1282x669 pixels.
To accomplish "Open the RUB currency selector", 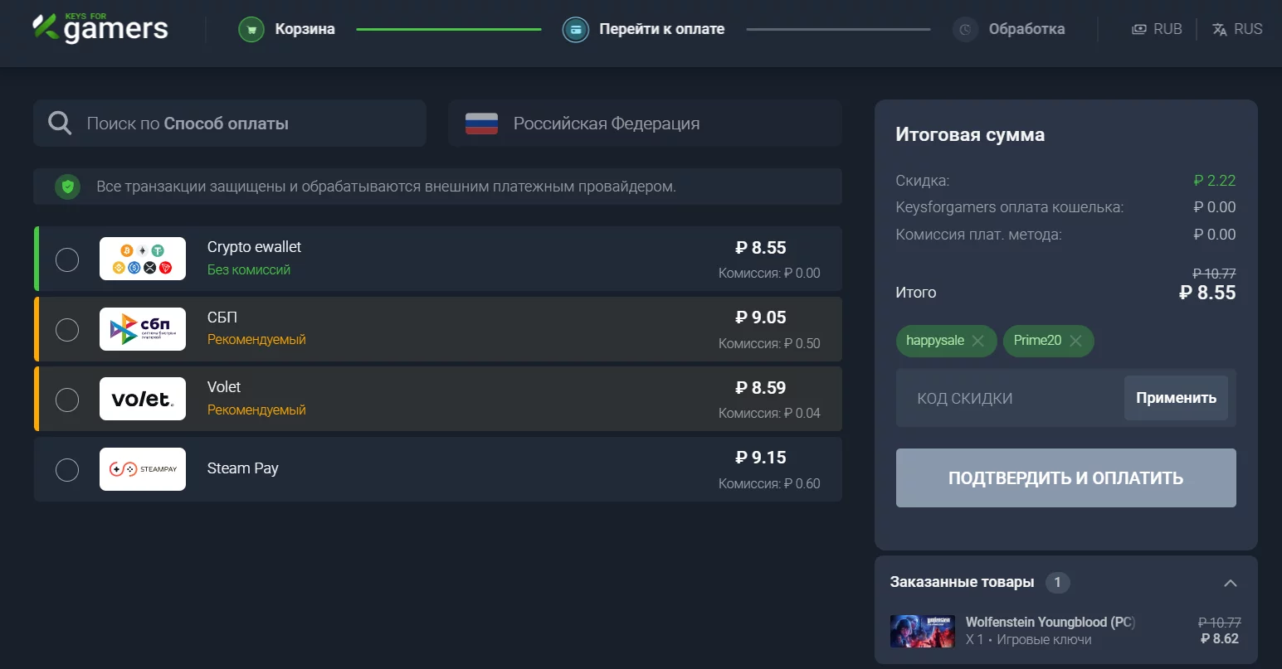I will pos(1157,29).
